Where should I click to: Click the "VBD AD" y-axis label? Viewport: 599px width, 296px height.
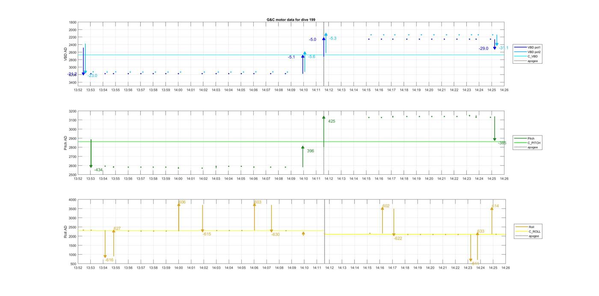tap(66, 53)
